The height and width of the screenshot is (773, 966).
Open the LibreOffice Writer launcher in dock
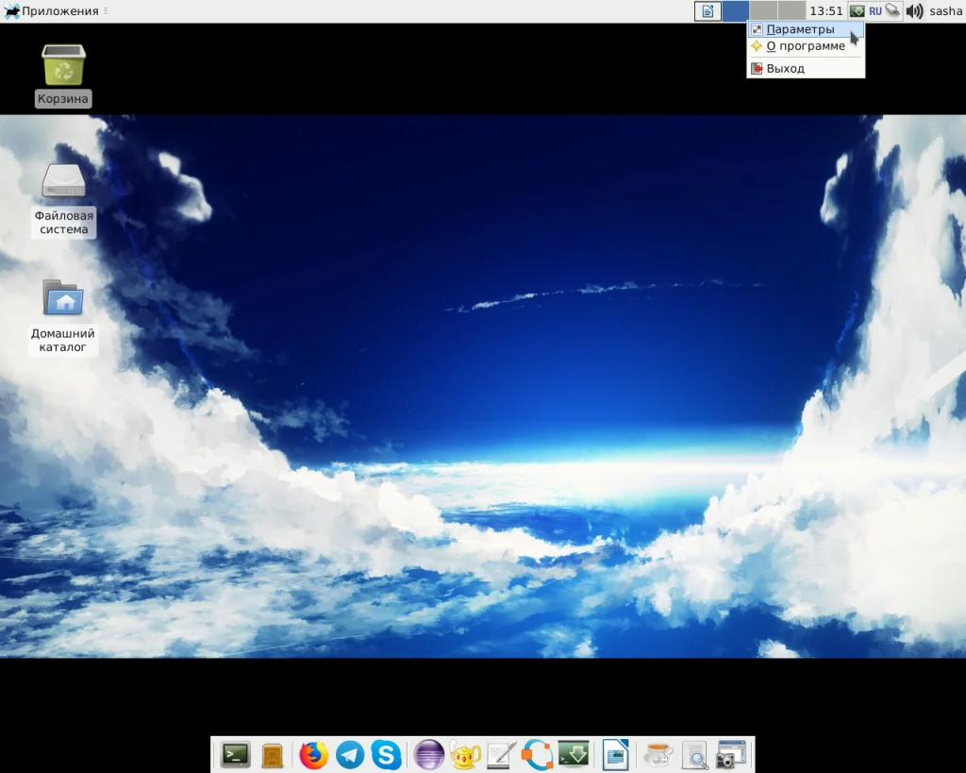pos(615,755)
